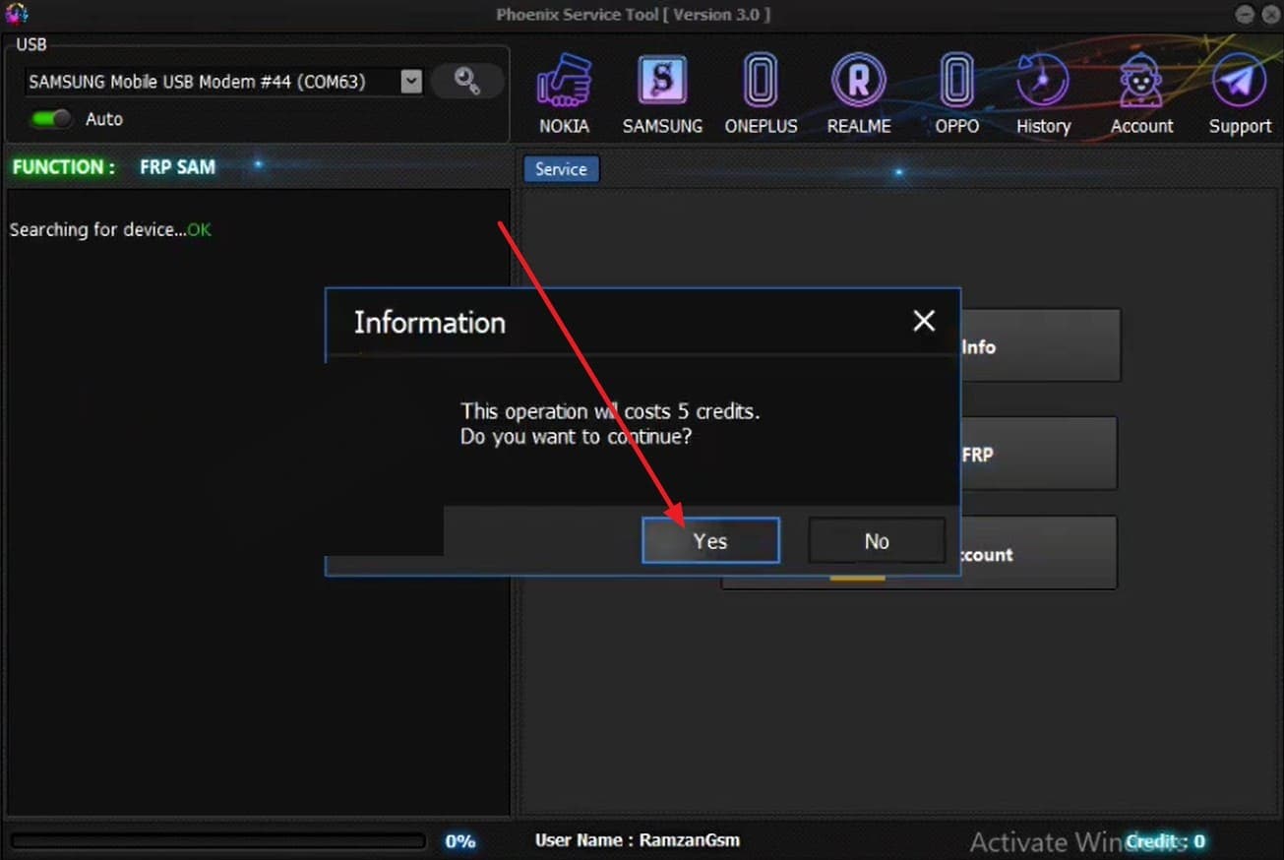Click the key search button beside the port list
The width and height of the screenshot is (1284, 860).
click(466, 82)
